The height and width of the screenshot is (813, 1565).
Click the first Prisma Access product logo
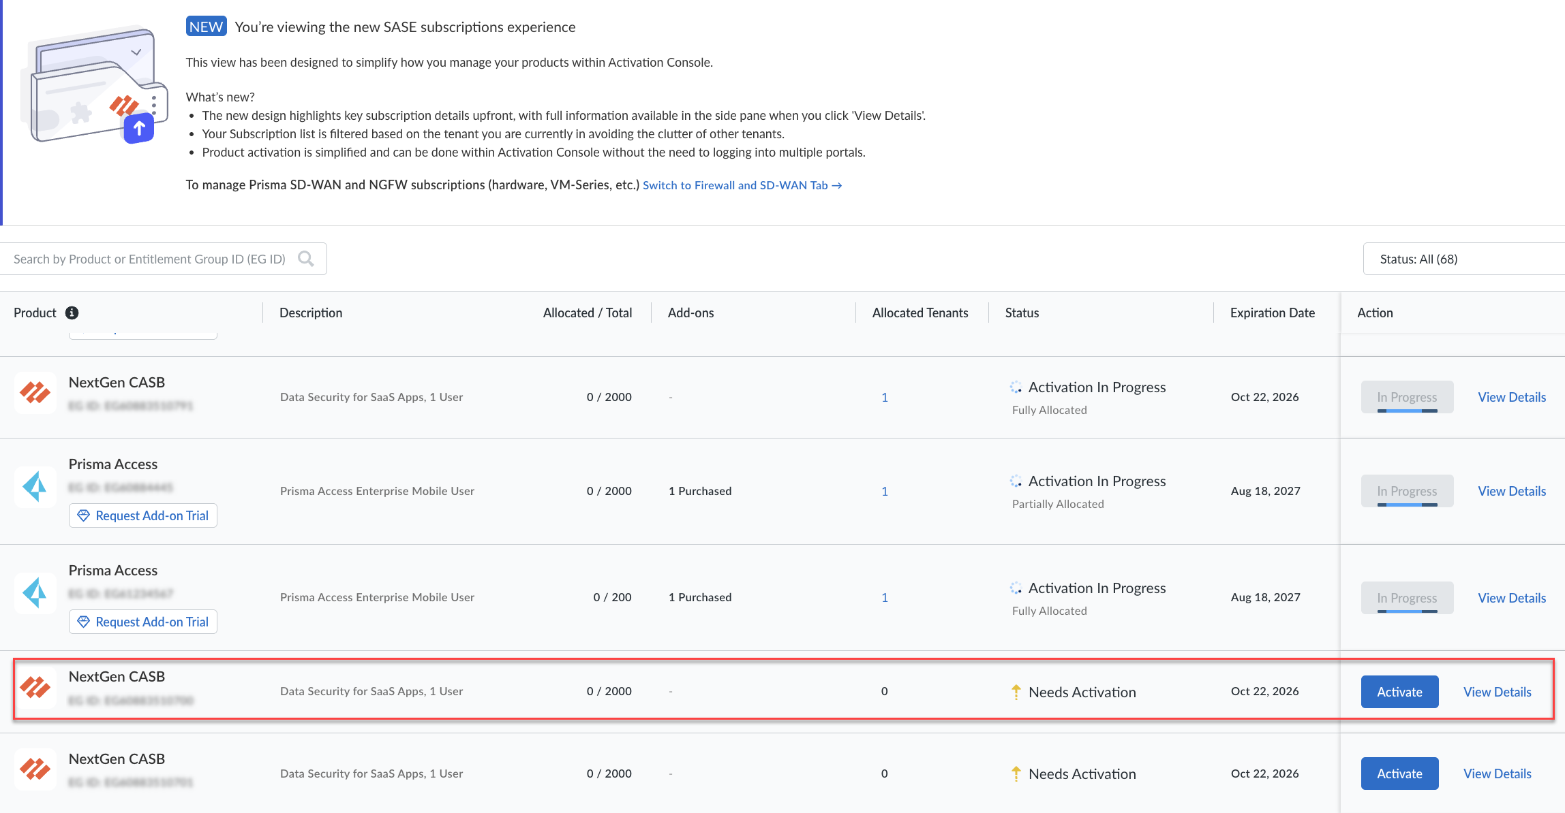pos(35,487)
